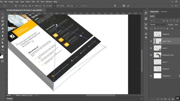Select the Frame tool
The image size is (180, 101).
pyautogui.click(x=3, y=21)
